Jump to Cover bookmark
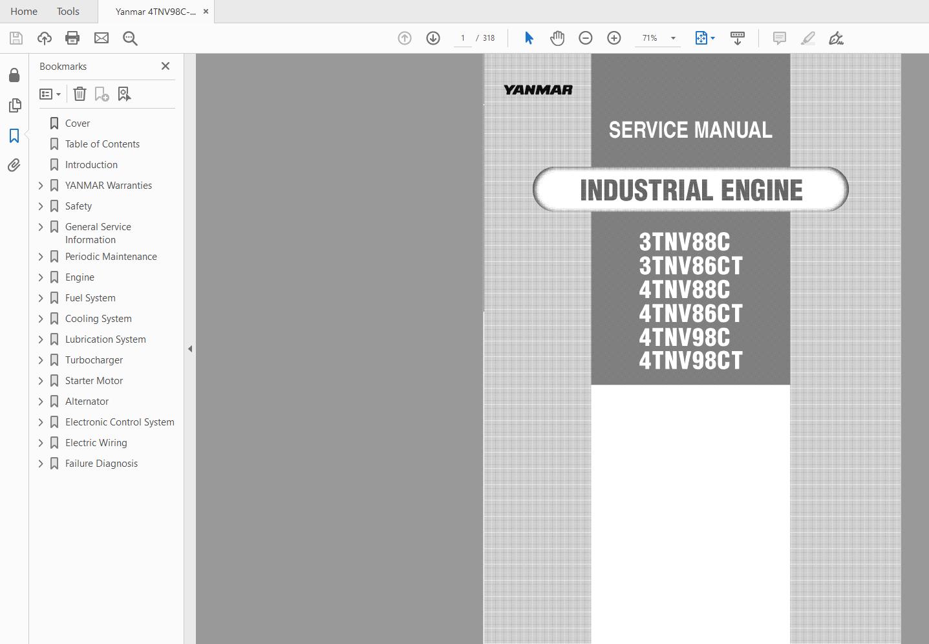This screenshot has height=644, width=929. [78, 123]
